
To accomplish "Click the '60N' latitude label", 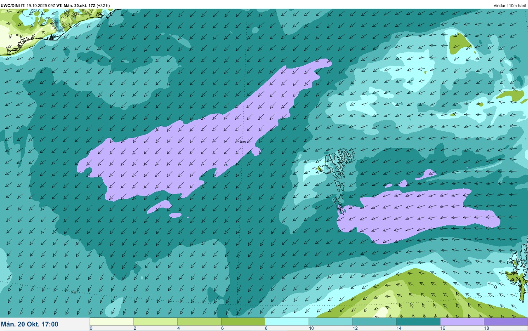I will tap(73, 292).
